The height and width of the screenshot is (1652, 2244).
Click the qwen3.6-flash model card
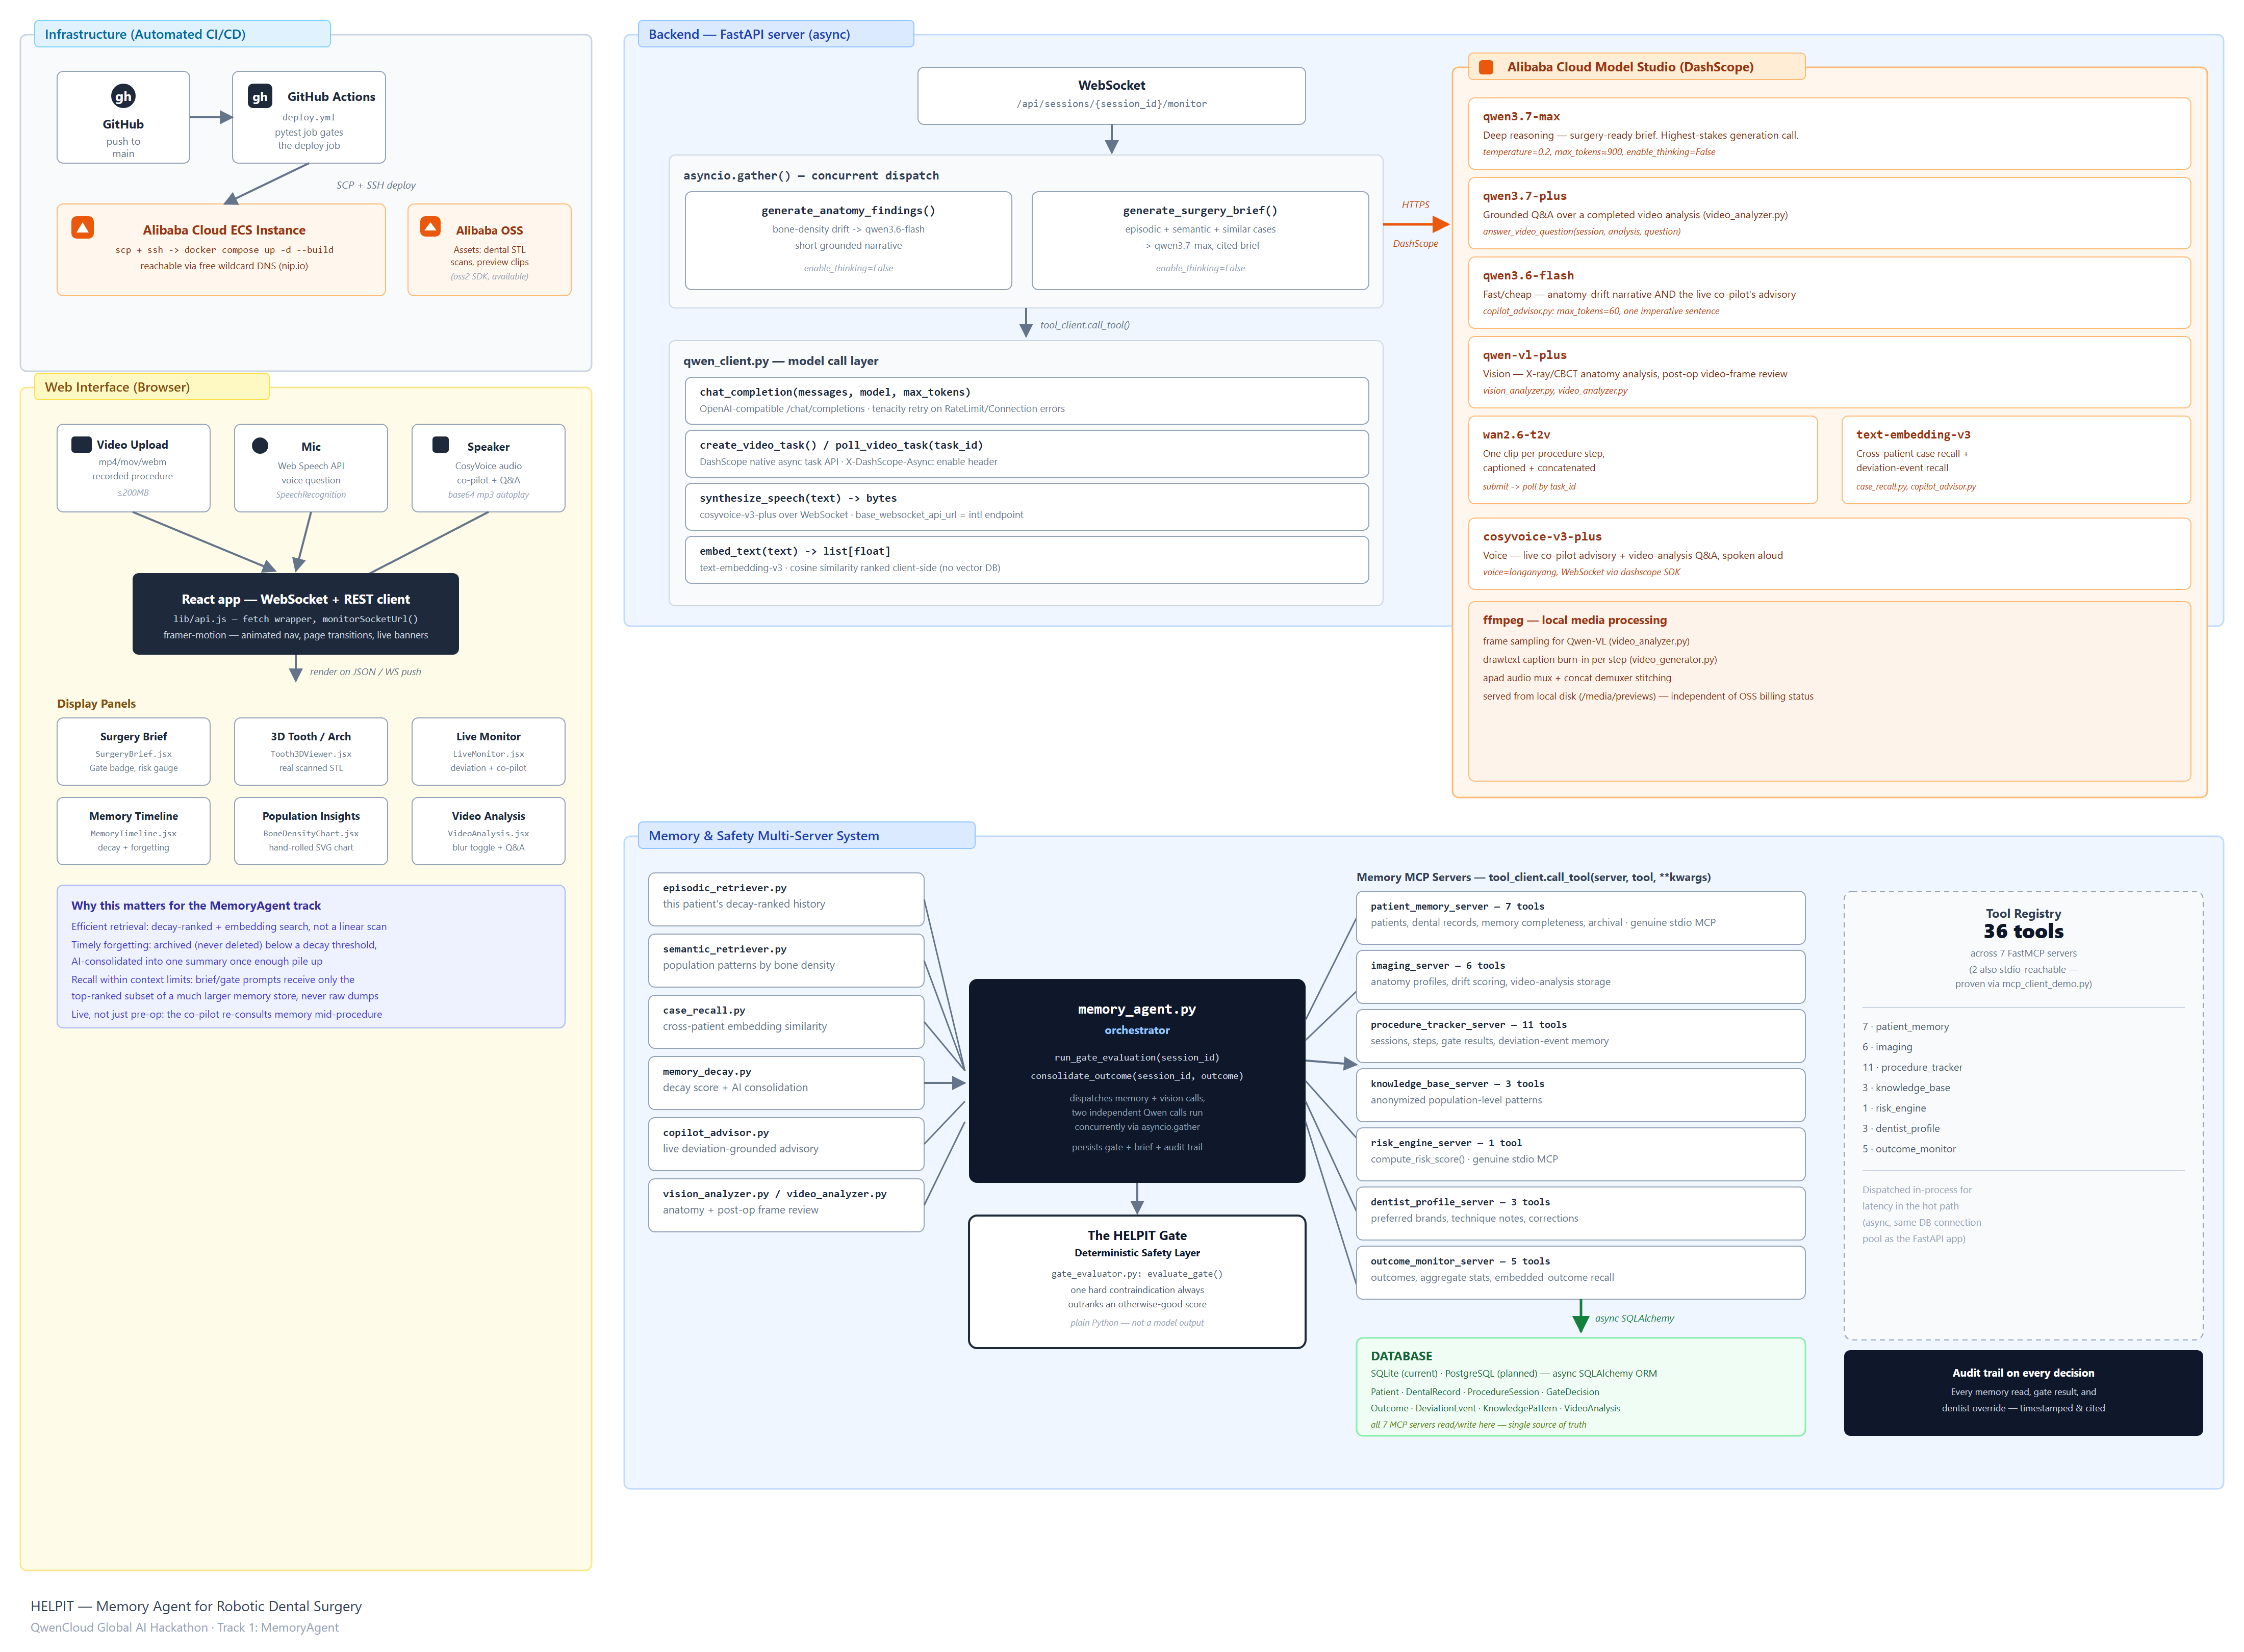click(x=1829, y=292)
